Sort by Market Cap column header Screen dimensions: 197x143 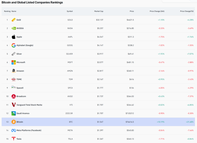99,11
